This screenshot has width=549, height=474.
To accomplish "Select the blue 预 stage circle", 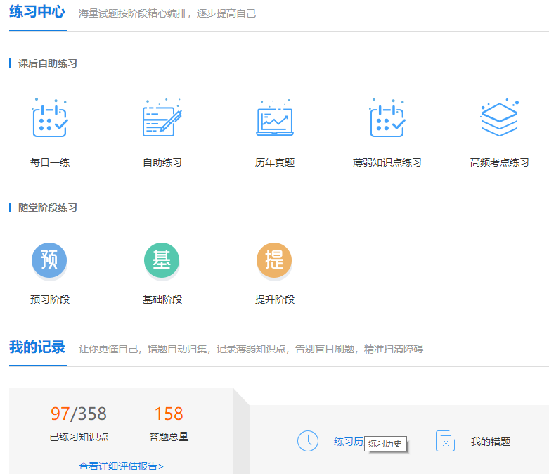I will point(49,260).
